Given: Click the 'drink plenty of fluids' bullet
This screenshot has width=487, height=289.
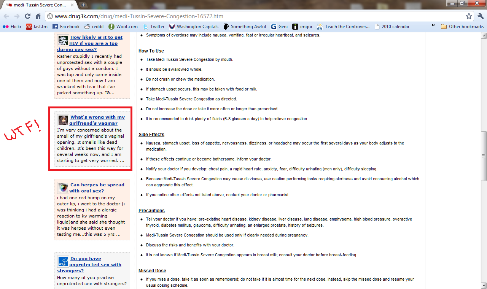Looking at the screenshot, I should [227, 119].
